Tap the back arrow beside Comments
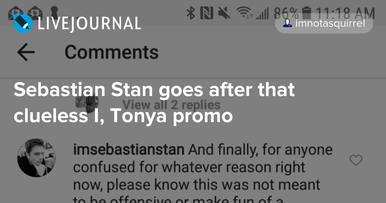This screenshot has height=203, width=386. [26, 53]
